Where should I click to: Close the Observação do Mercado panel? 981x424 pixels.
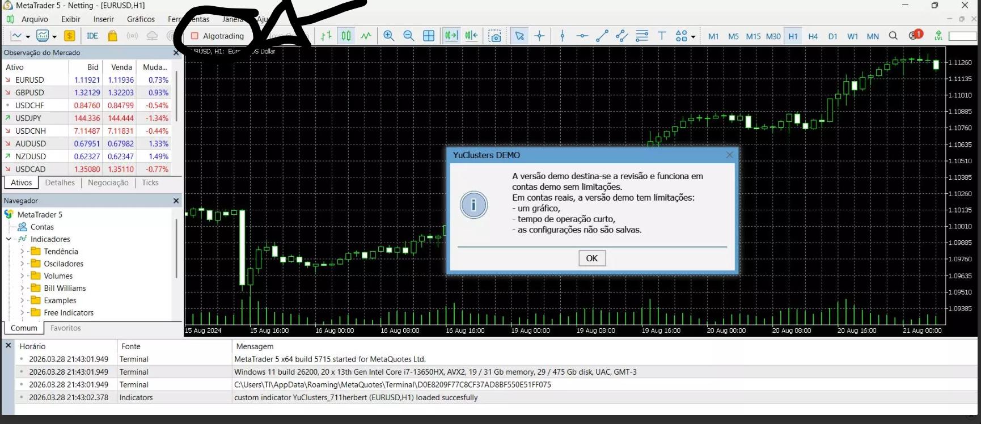(176, 53)
